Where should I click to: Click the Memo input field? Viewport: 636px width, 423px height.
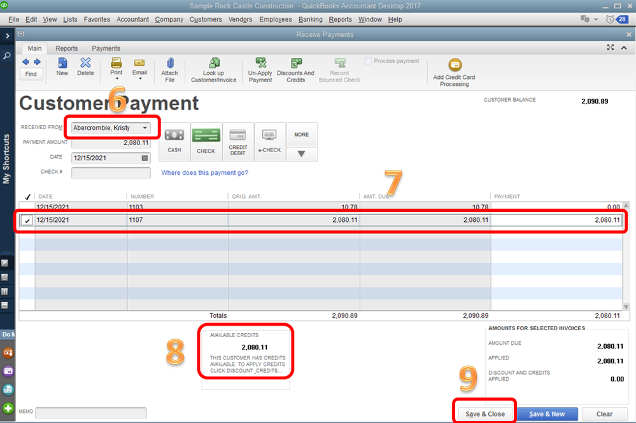[x=91, y=413]
